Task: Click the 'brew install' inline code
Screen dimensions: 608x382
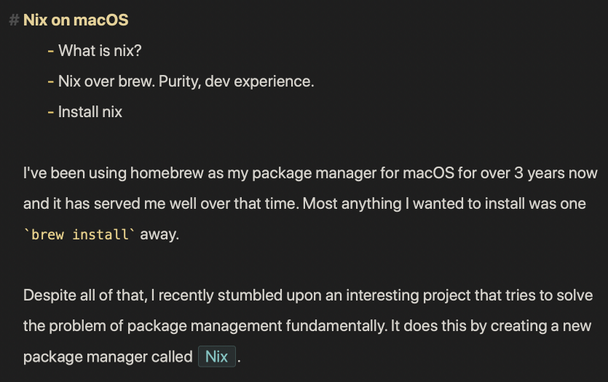Action: coord(79,235)
